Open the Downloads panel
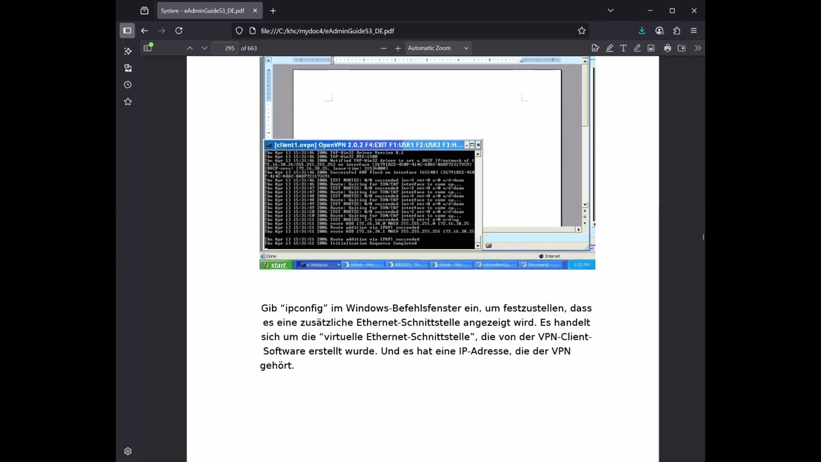The height and width of the screenshot is (462, 821). [642, 30]
